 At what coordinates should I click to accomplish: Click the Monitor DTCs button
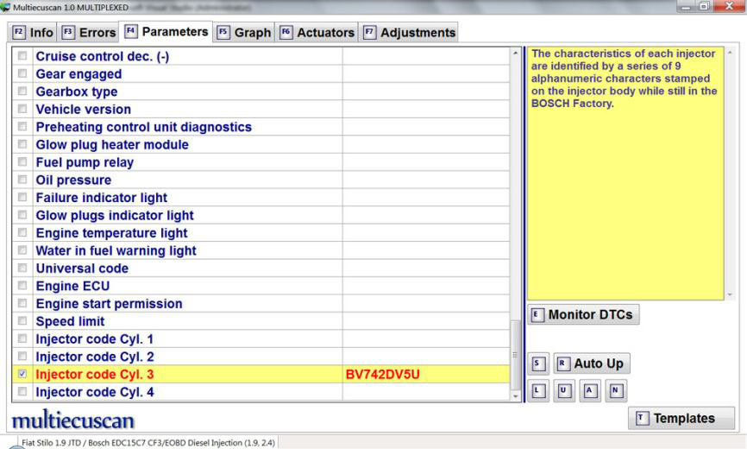tap(583, 314)
